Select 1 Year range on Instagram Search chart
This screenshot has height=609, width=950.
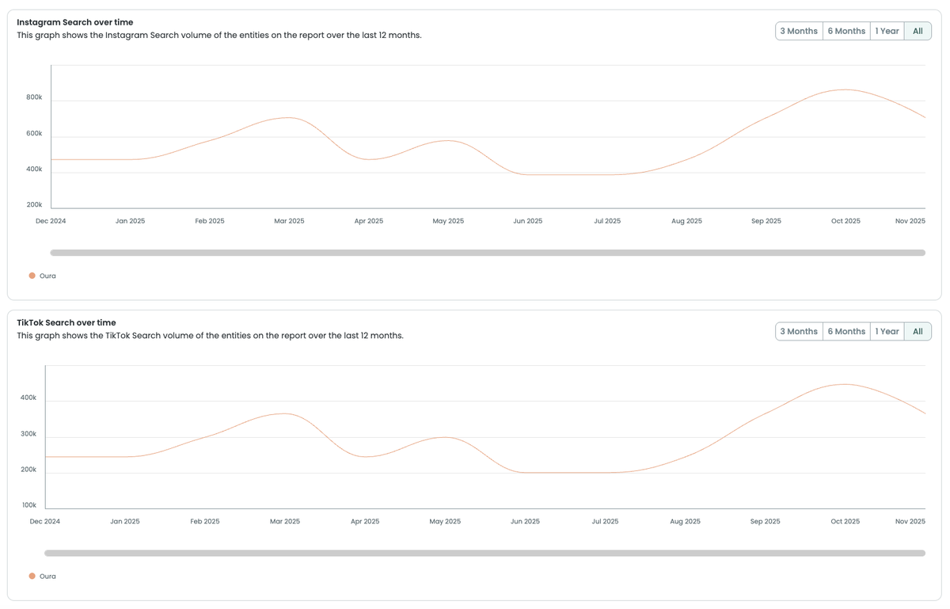pos(887,31)
